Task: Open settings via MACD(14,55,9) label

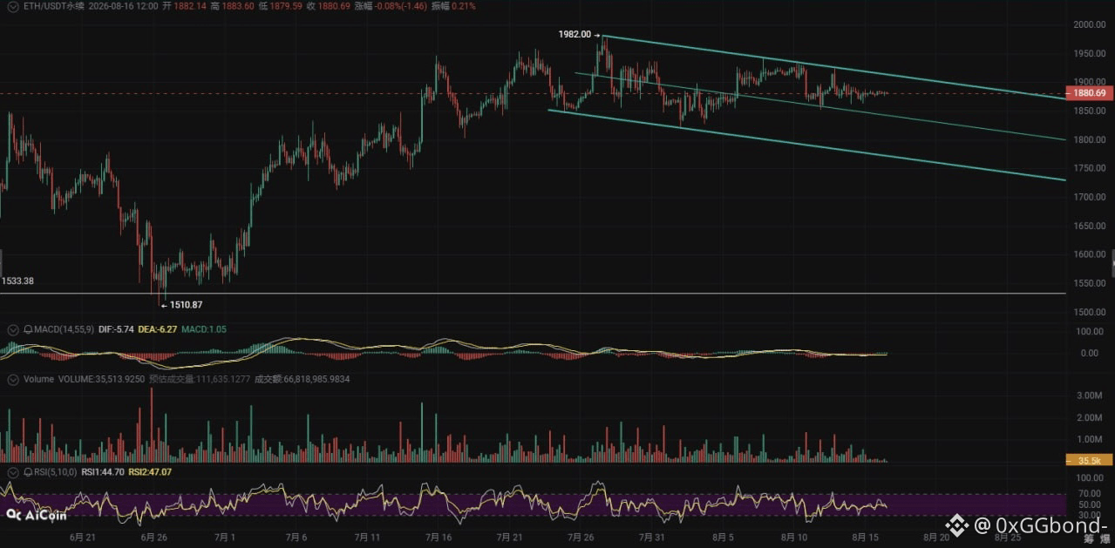Action: pyautogui.click(x=63, y=330)
